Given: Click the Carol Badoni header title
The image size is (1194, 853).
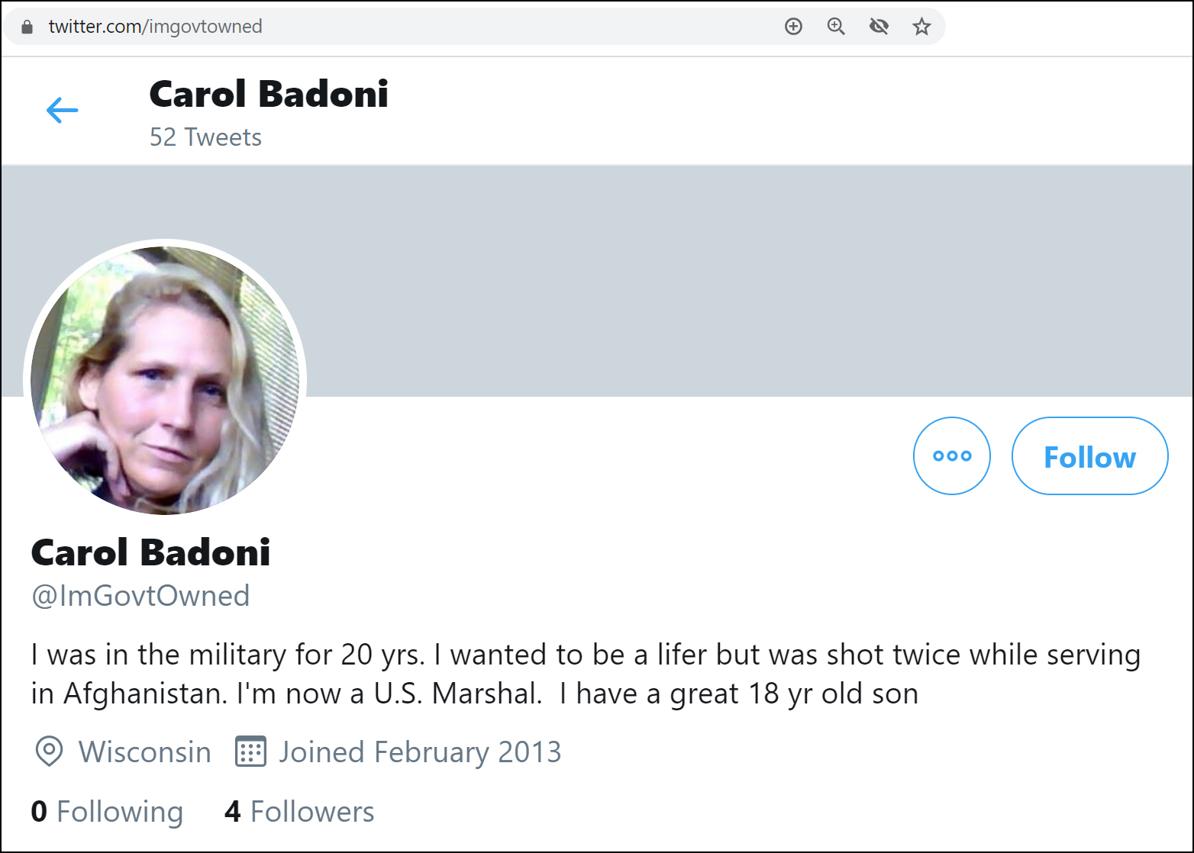Looking at the screenshot, I should [x=269, y=95].
